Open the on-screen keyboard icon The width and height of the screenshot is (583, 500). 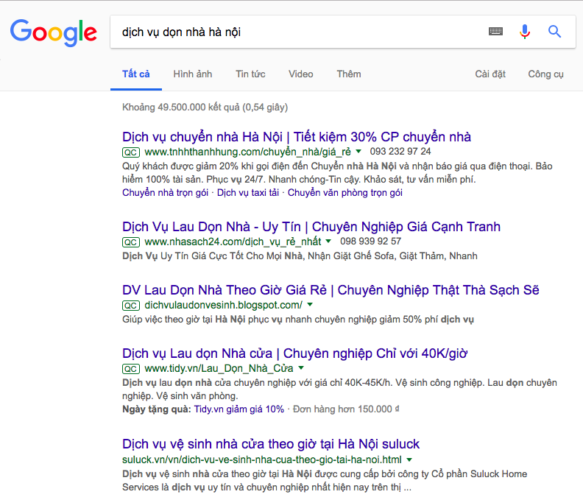[x=495, y=32]
